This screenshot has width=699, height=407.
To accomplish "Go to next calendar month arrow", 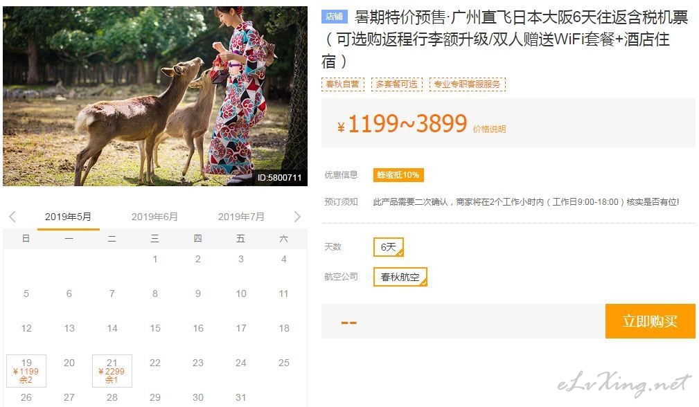I will [x=297, y=217].
